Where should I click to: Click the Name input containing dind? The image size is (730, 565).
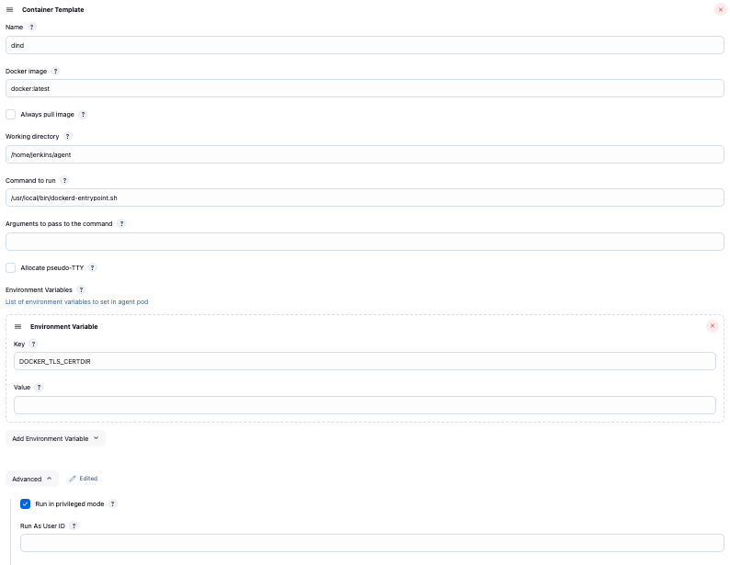point(364,45)
